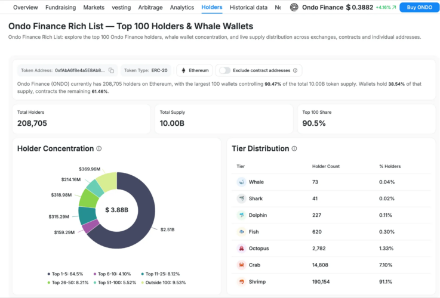Toggle Exclude contract addresses switch
This screenshot has width=440, height=298.
(224, 70)
